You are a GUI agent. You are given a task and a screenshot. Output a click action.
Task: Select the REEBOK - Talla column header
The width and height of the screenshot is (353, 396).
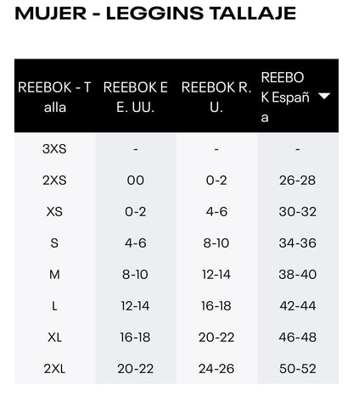(54, 96)
